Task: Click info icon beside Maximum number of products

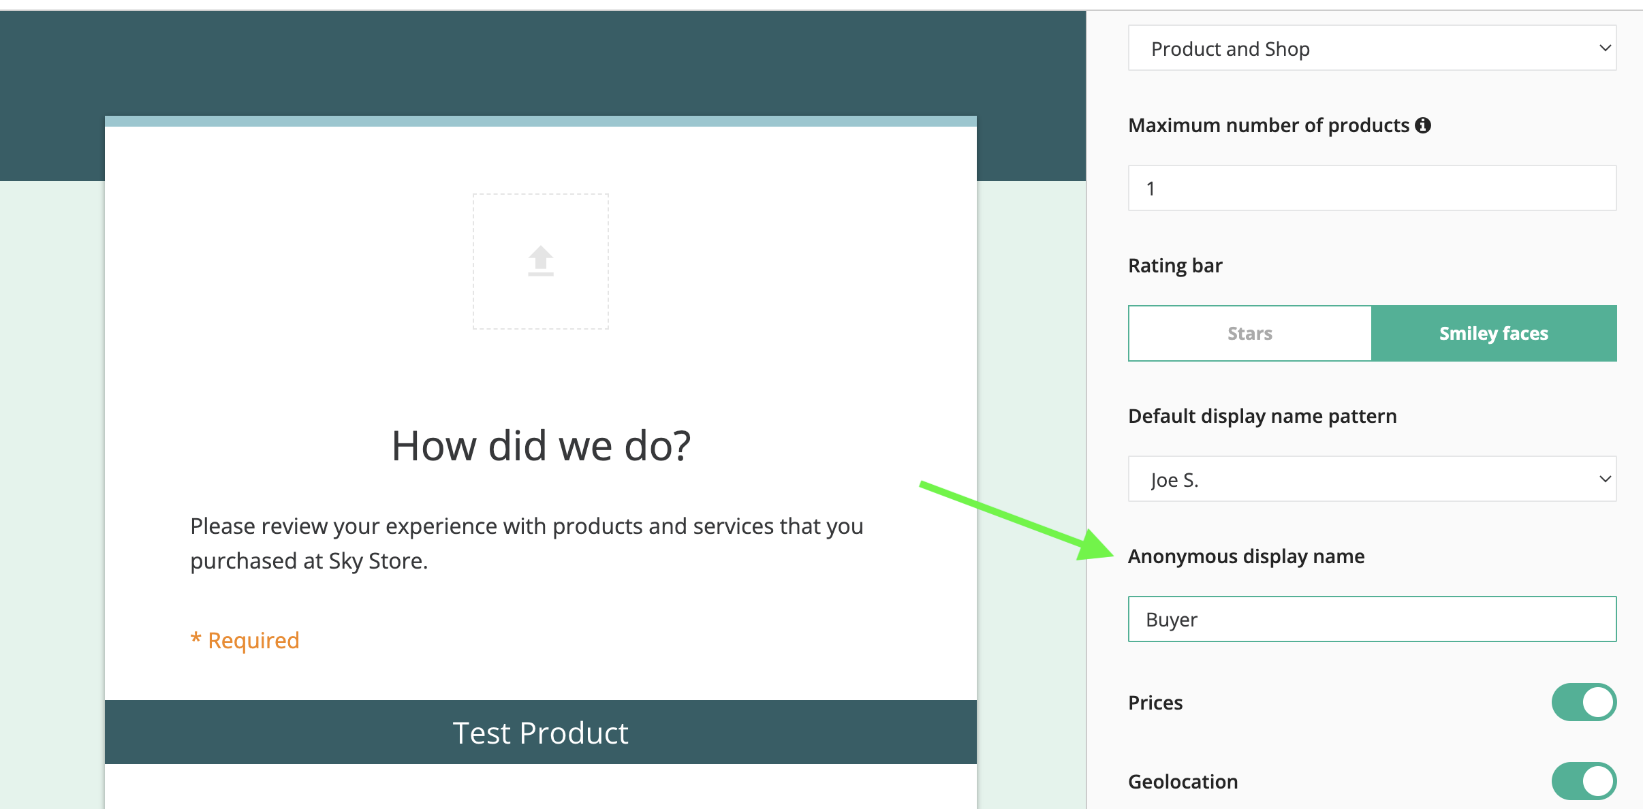Action: point(1423,125)
